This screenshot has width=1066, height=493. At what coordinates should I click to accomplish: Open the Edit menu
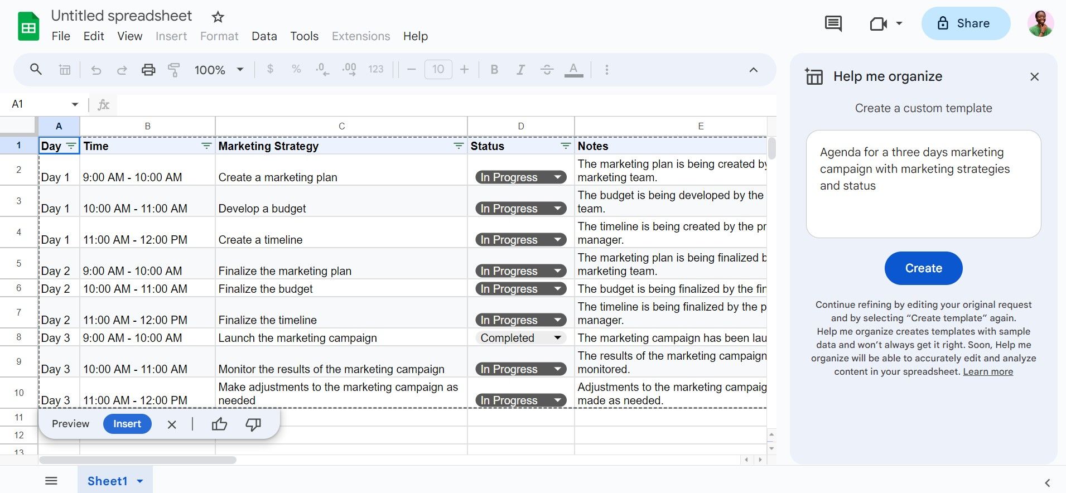tap(94, 36)
